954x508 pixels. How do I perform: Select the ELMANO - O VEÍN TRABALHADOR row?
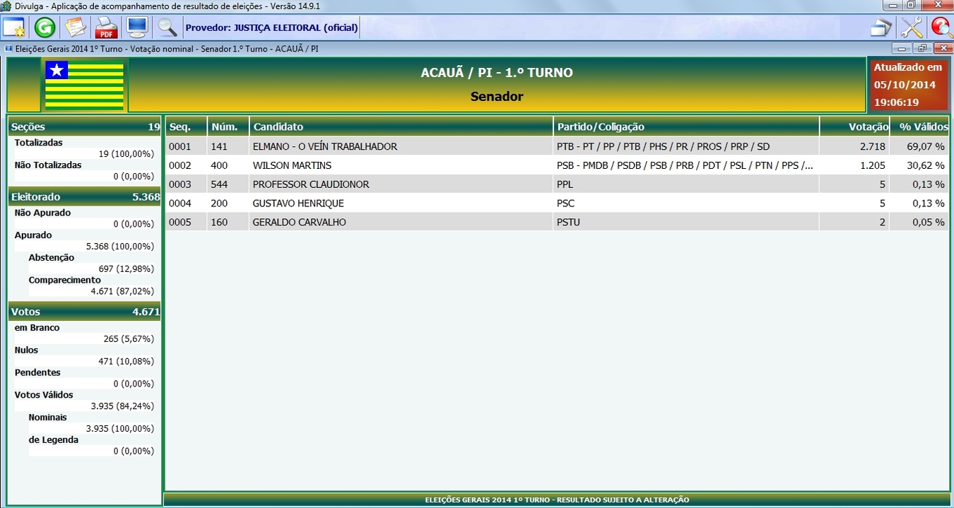pyautogui.click(x=557, y=146)
